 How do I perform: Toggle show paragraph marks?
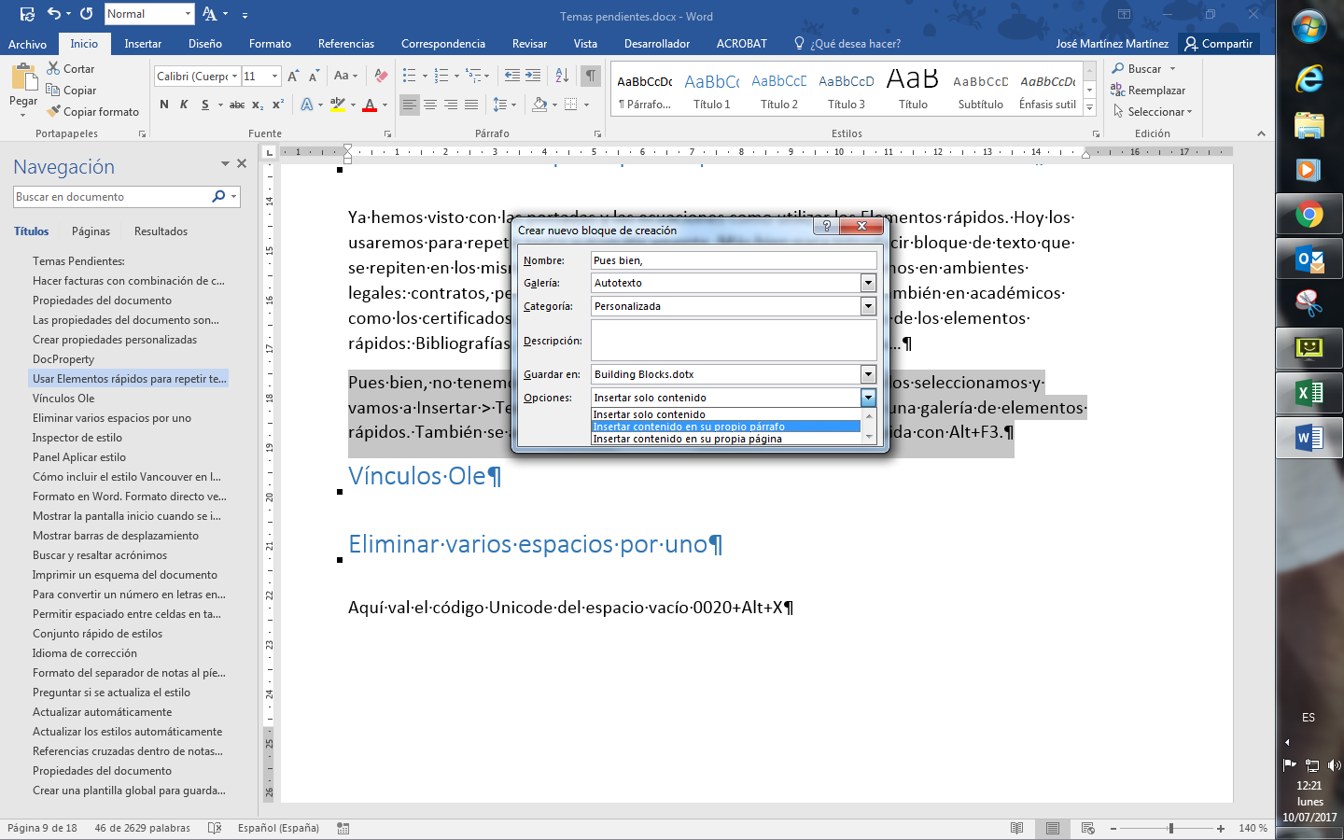pyautogui.click(x=590, y=76)
